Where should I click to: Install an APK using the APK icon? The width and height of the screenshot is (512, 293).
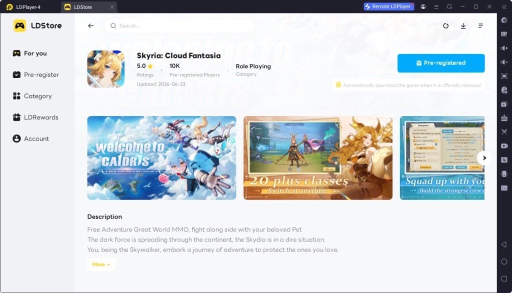(504, 118)
